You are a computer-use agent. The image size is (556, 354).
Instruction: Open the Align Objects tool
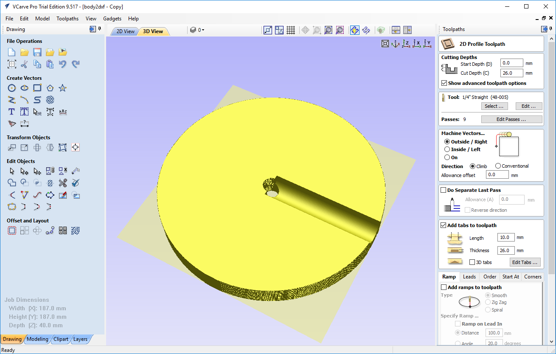pyautogui.click(x=76, y=147)
